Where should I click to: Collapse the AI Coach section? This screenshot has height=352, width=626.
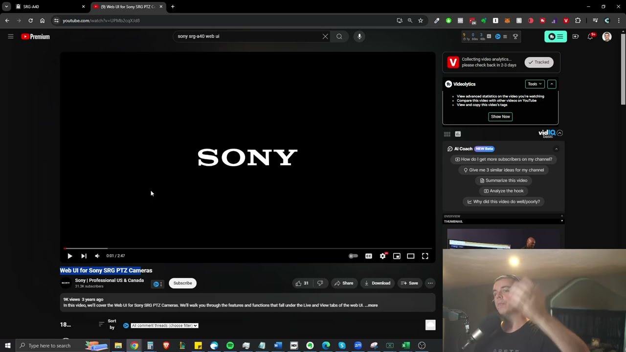(556, 149)
